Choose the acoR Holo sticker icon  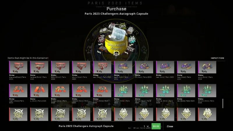pyautogui.click(x=123, y=67)
